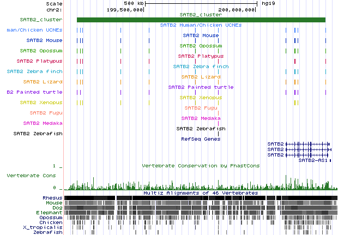
Task: Select the X_tropicalis alignment row label
Action: [46, 227]
